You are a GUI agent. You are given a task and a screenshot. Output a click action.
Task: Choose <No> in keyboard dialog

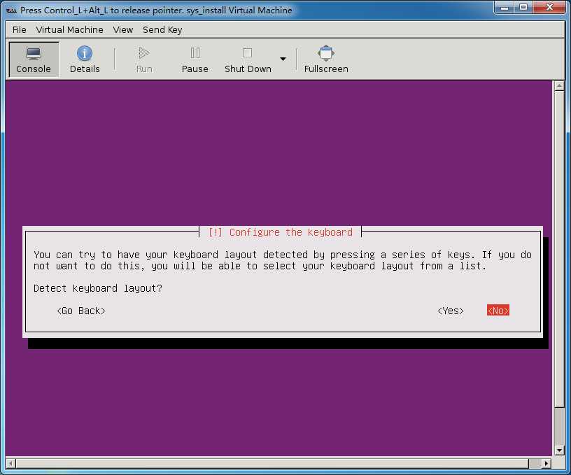coord(498,311)
